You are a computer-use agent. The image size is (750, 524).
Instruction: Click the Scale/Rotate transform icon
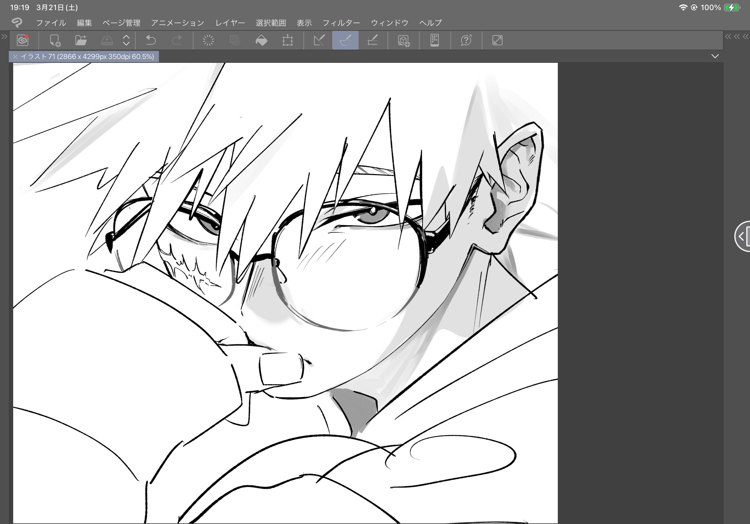(287, 41)
